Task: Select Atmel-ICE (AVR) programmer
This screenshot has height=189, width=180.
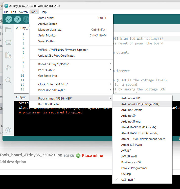Action: (x=142, y=145)
